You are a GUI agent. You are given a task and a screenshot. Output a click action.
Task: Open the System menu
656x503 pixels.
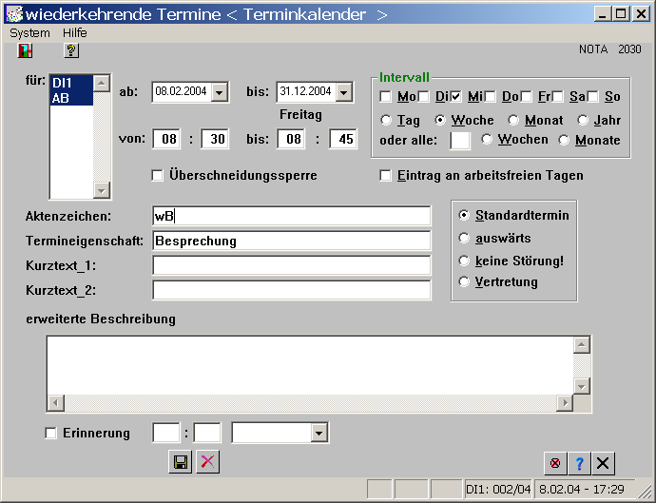tap(29, 32)
